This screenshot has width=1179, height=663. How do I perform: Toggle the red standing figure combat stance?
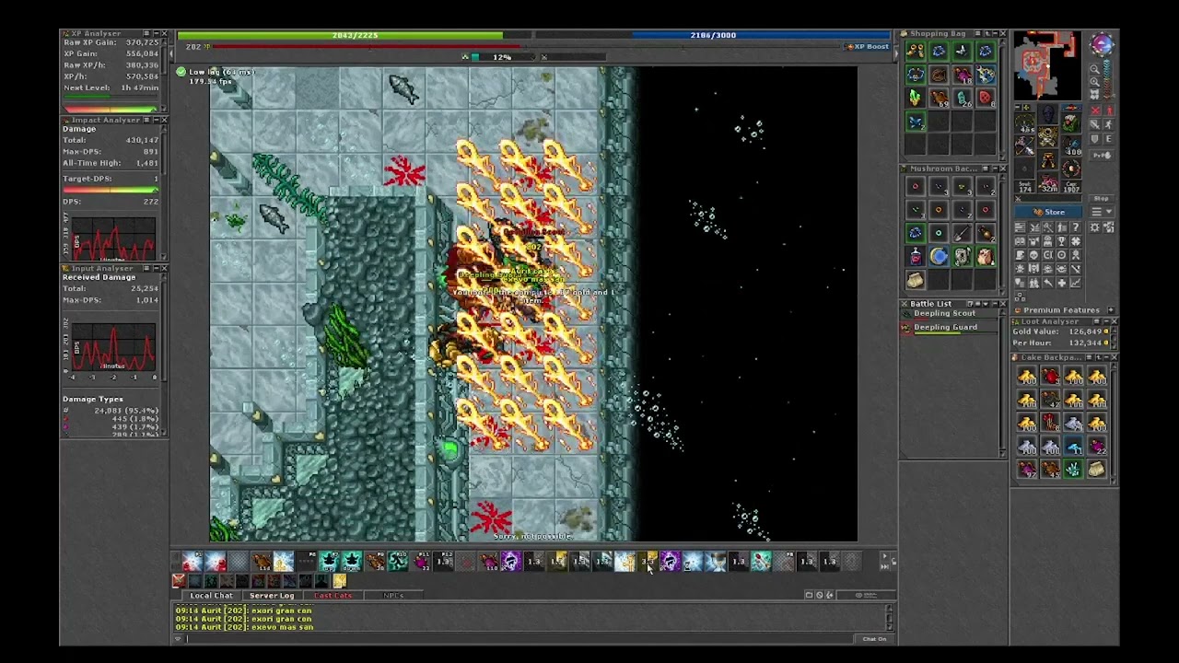[x=1109, y=110]
